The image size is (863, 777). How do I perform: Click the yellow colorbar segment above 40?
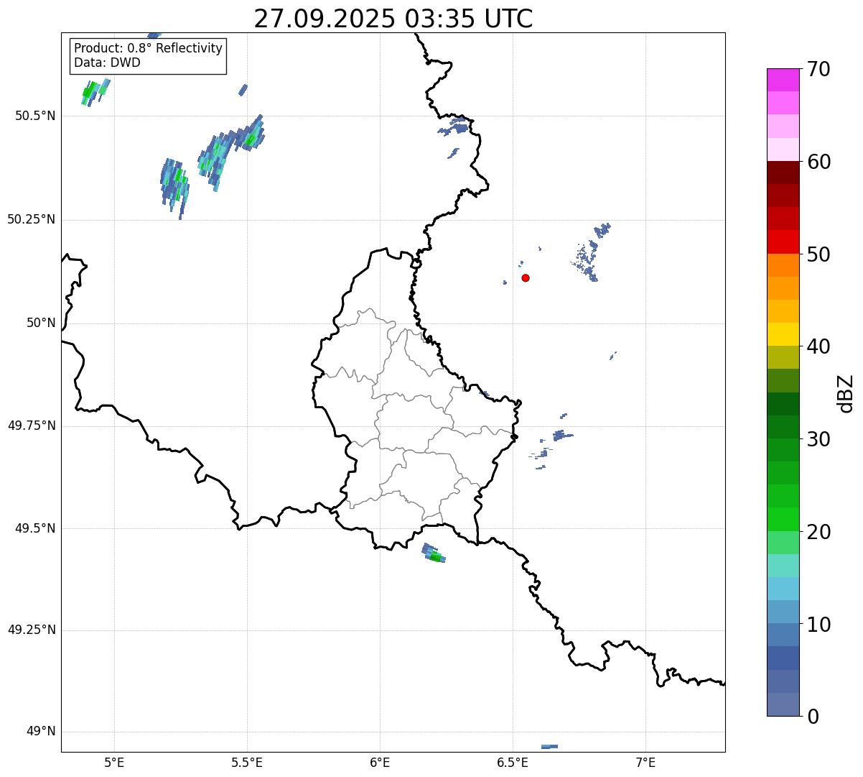point(783,334)
